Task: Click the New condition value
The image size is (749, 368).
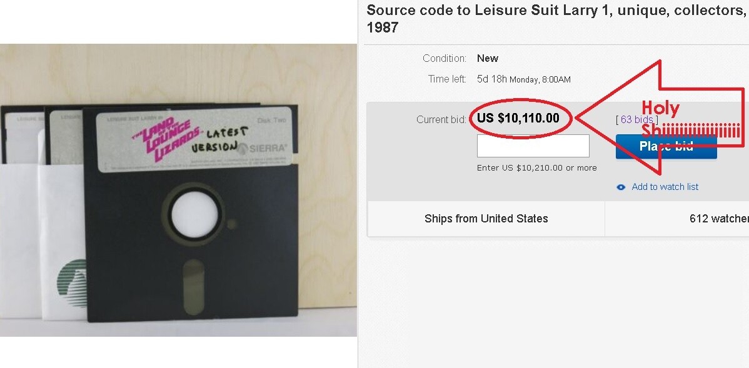Action: click(x=488, y=58)
